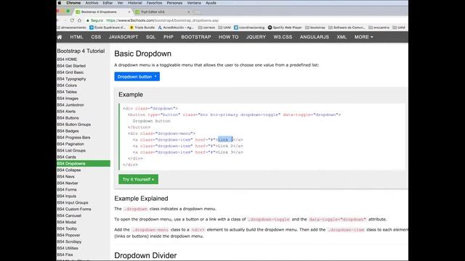Close the Bootstrap 4 Dropdowns tab
The height and width of the screenshot is (261, 465).
point(129,12)
